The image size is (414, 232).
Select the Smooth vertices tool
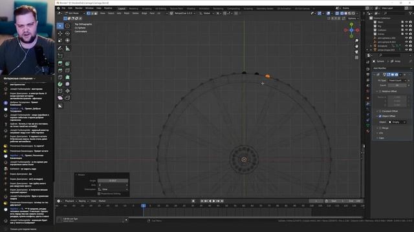pyautogui.click(x=67, y=84)
